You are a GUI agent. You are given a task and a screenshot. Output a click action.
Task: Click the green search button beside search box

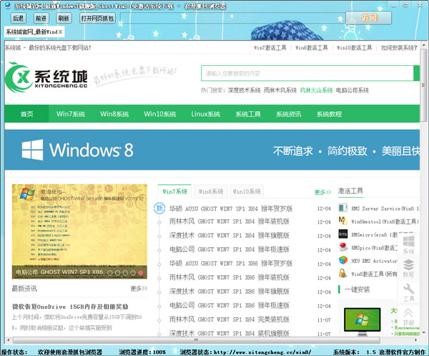point(416,73)
